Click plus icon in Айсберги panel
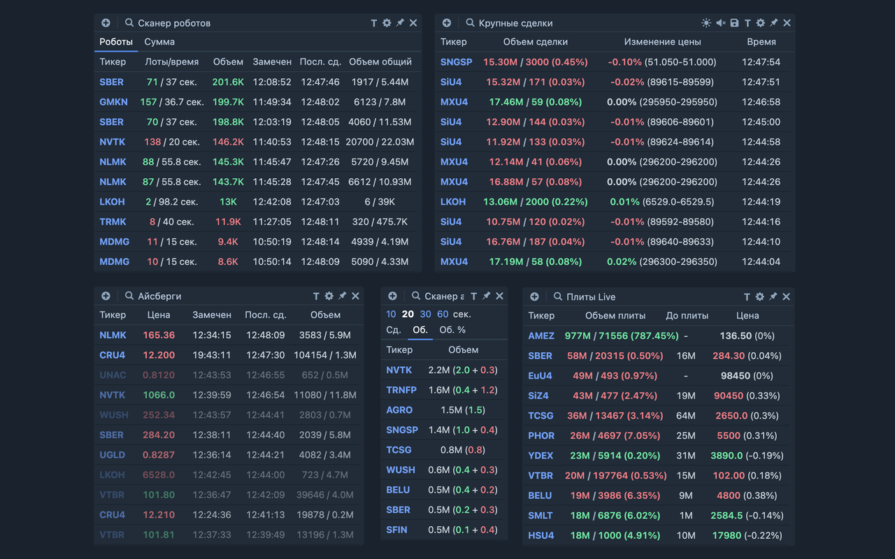The height and width of the screenshot is (559, 895). (106, 296)
